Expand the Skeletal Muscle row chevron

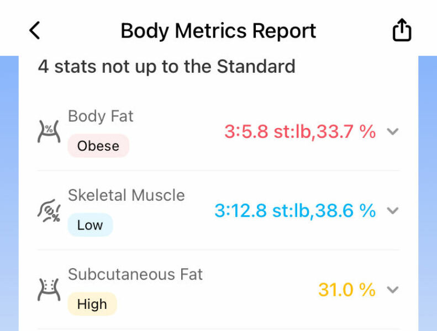[x=393, y=210]
